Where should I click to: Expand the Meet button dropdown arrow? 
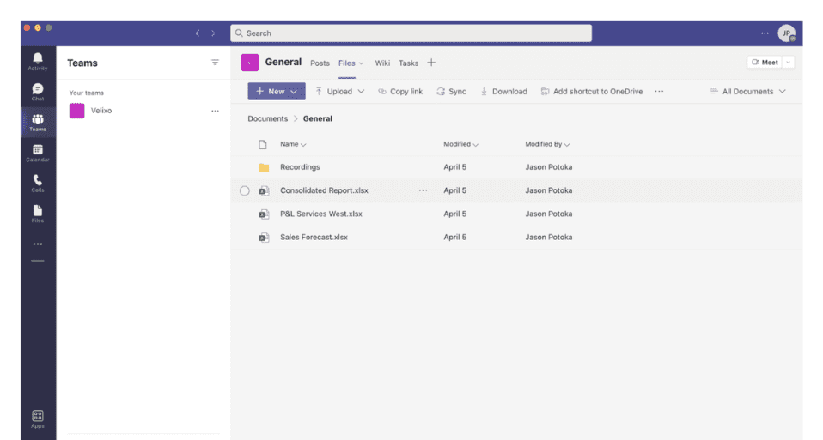pos(789,63)
